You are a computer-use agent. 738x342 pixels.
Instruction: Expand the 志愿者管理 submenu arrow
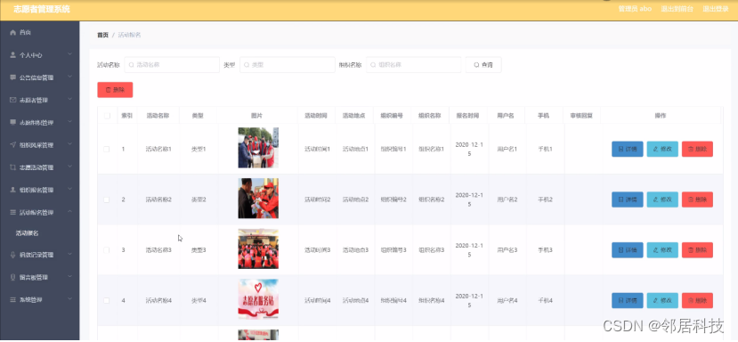[69, 100]
